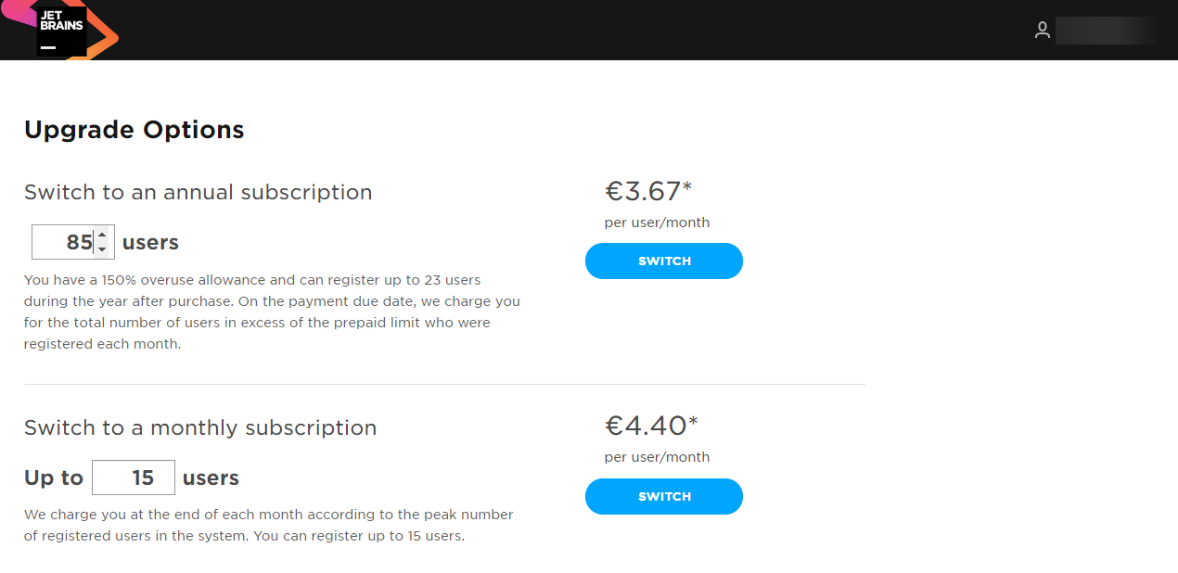Click "users" label beside the monthly field
This screenshot has width=1178, height=573.
(211, 478)
